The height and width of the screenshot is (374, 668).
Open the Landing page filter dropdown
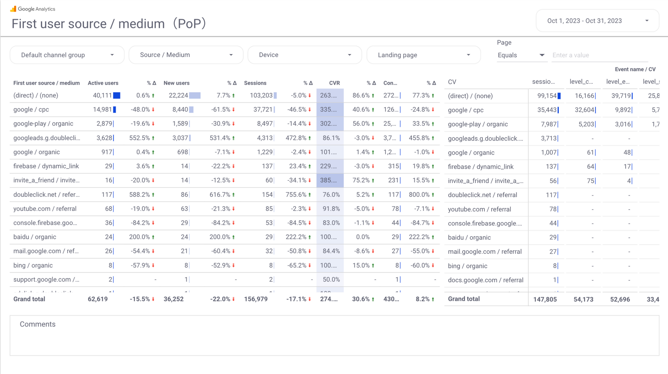[x=423, y=55]
